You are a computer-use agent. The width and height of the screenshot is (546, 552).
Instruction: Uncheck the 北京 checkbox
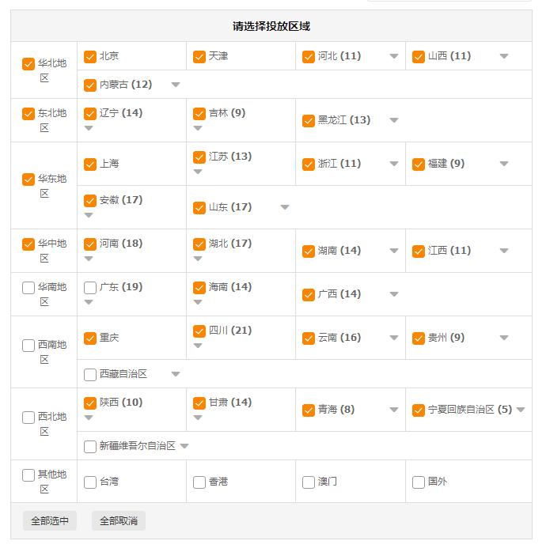[x=90, y=57]
